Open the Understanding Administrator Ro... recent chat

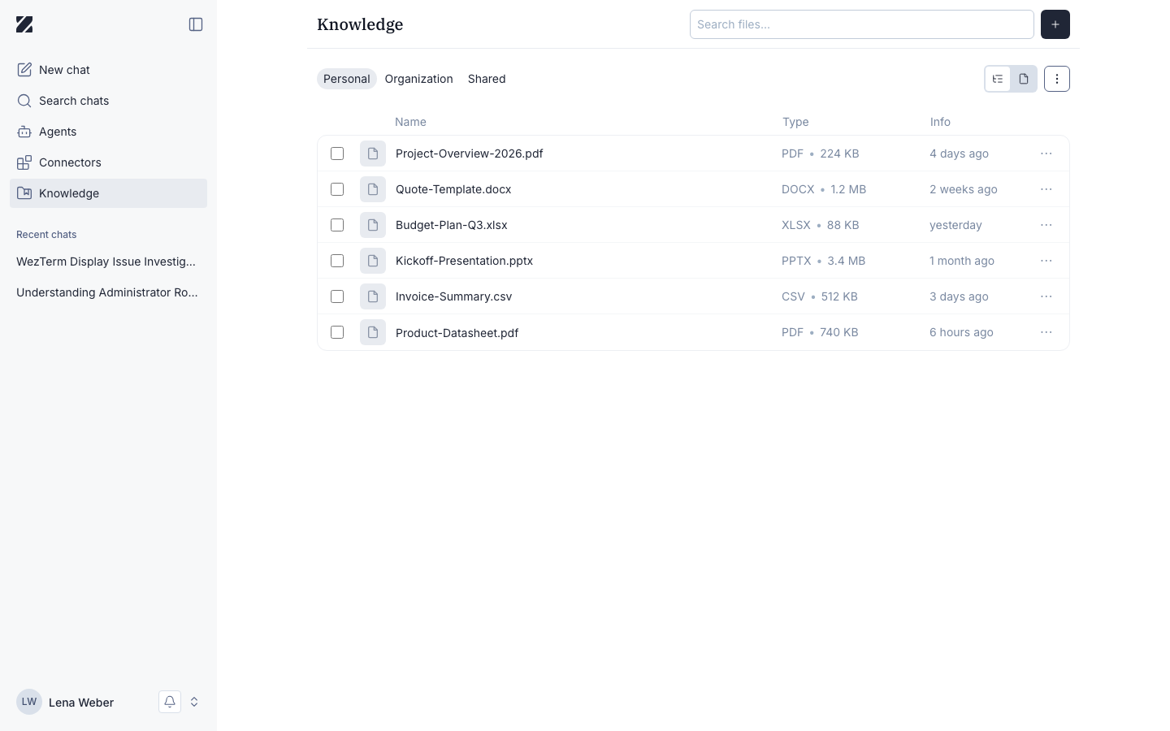(x=108, y=292)
